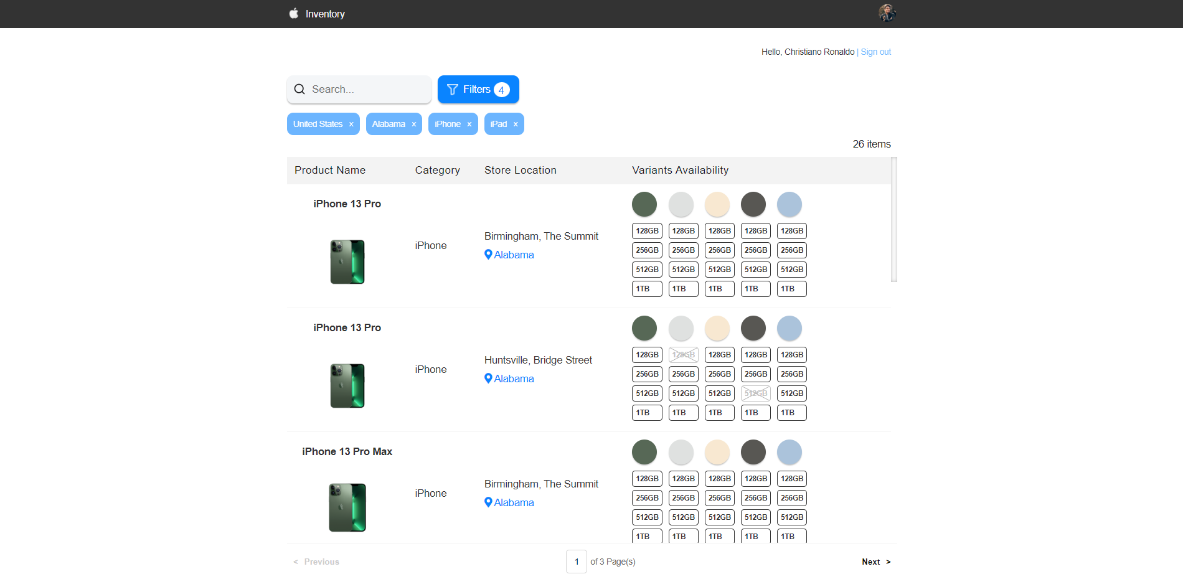Open iPhone 13 Pro thumbnail for Birmingham store
This screenshot has height=574, width=1183.
coord(347,262)
